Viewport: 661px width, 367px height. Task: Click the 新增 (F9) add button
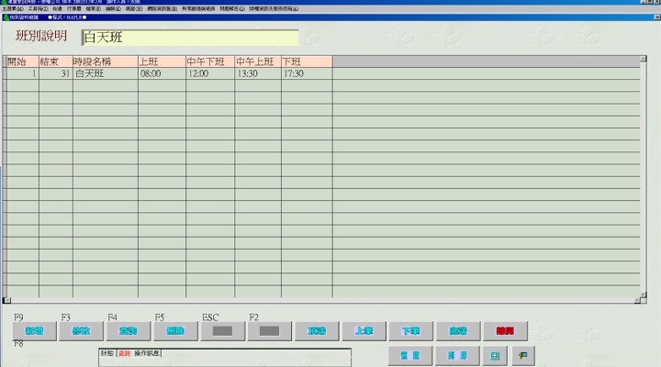36,331
